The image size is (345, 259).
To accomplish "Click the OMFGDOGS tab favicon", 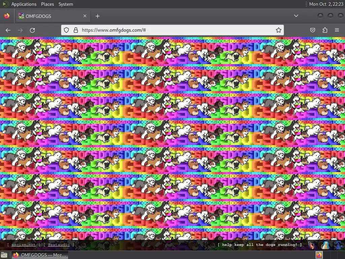I will pyautogui.click(x=21, y=16).
